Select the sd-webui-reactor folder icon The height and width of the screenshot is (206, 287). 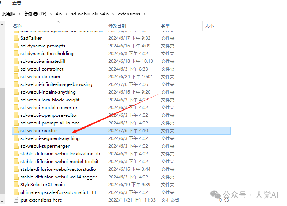[x=16, y=131]
